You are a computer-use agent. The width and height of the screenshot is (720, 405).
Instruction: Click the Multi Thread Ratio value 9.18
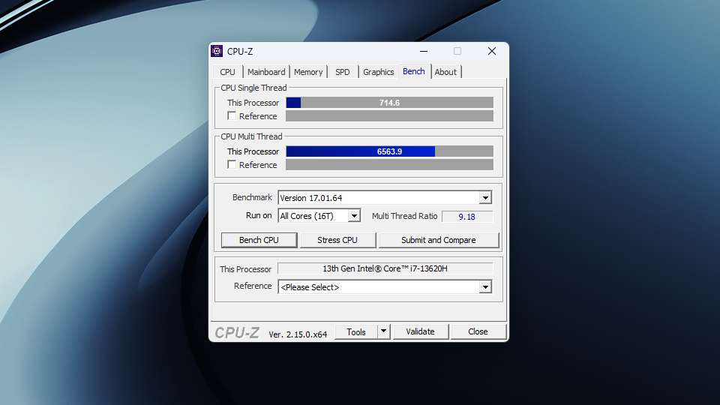(467, 217)
